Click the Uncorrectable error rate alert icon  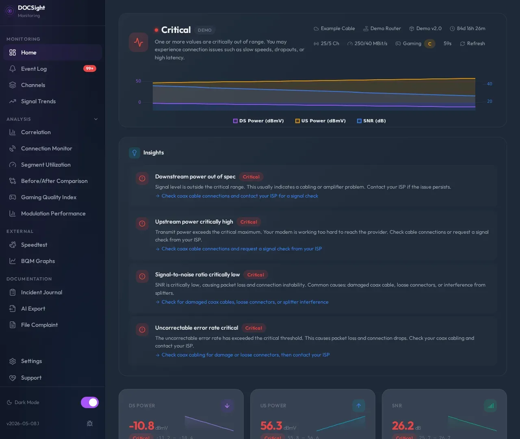[x=142, y=330]
